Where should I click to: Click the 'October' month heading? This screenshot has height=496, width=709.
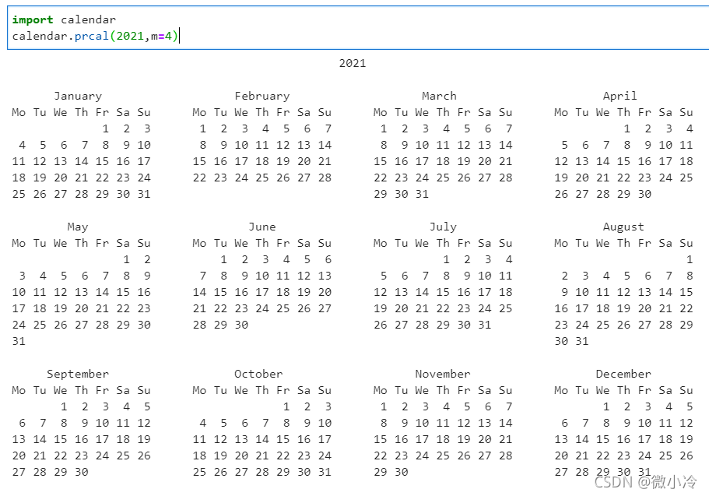(258, 374)
